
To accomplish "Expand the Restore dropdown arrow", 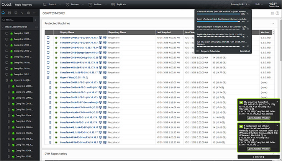I will coord(83,5).
